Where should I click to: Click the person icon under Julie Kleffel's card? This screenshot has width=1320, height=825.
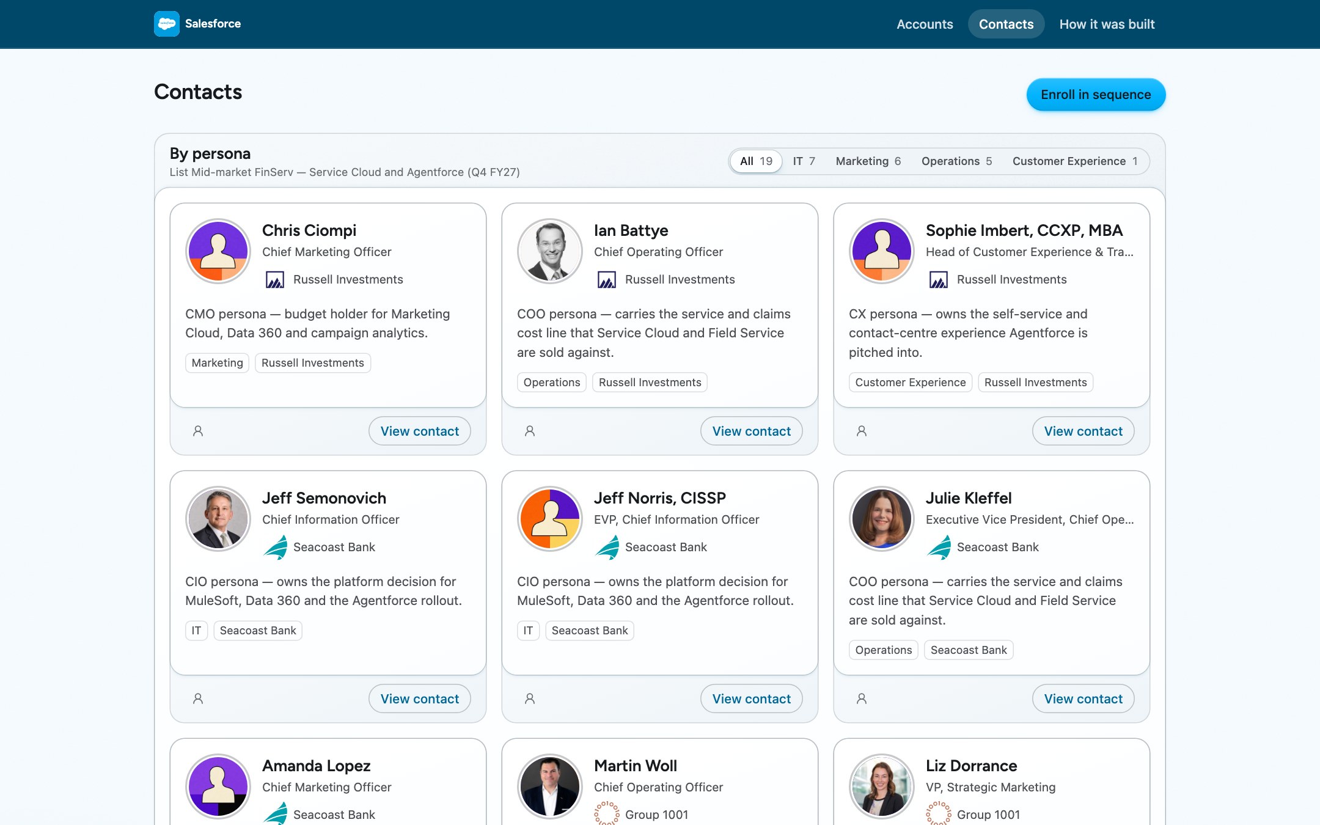point(862,698)
